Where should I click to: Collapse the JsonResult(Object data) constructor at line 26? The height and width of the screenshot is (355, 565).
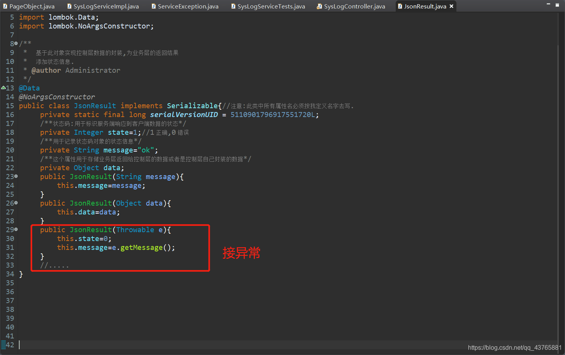coord(16,203)
